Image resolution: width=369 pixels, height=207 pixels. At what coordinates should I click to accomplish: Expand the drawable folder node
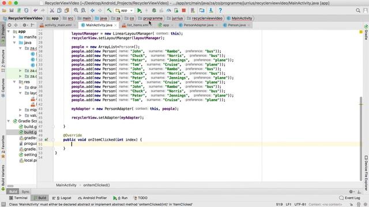tap(20, 87)
